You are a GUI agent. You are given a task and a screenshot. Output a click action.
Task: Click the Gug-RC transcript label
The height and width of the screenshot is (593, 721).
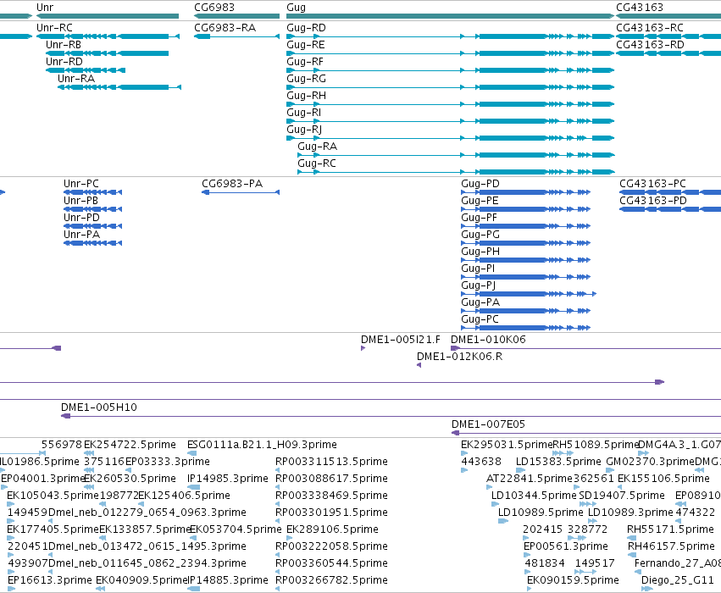(x=317, y=163)
